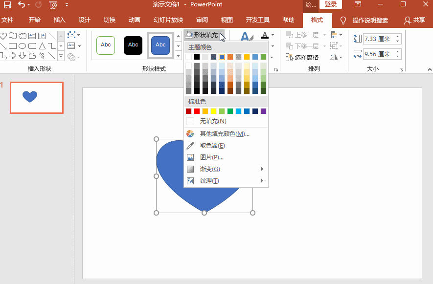Click the Undo icon in quick access toolbar
The height and width of the screenshot is (284, 433).
[x=22, y=4]
